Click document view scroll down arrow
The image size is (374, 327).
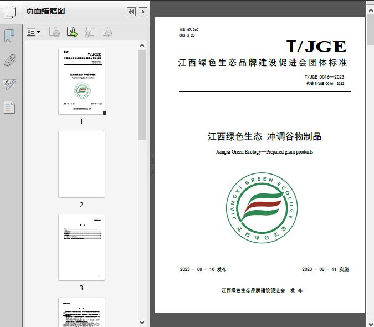371,324
